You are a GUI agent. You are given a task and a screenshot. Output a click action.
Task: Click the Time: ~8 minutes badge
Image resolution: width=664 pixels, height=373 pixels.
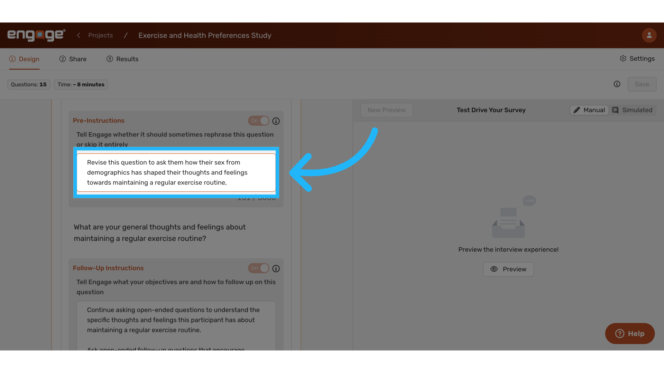click(81, 85)
